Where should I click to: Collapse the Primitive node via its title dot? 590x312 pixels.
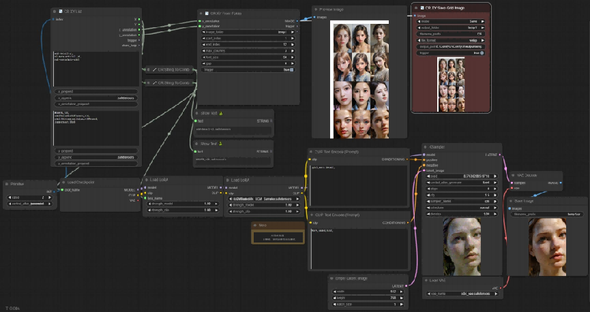(7, 184)
